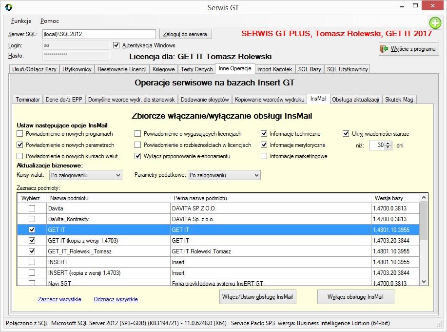Open Kopiowanie wzorców wydruku sub-tab

[x=270, y=99]
